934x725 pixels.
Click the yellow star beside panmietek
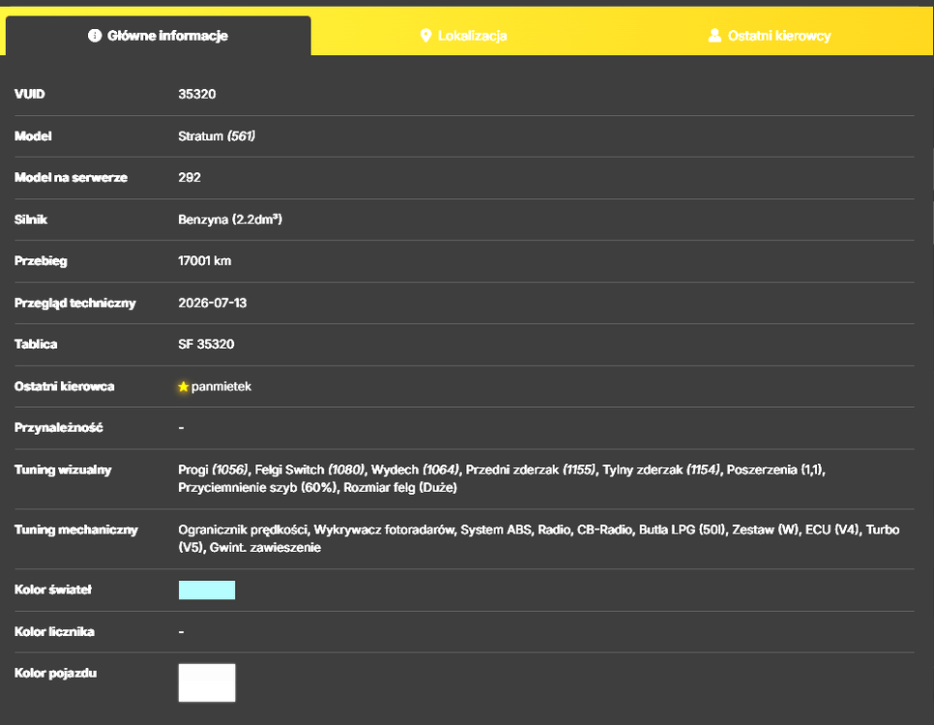tap(184, 387)
